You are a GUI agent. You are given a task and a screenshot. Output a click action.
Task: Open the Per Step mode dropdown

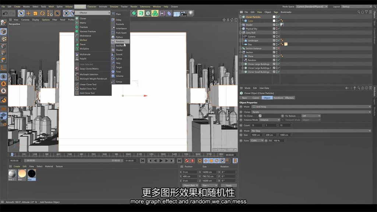pos(311,131)
